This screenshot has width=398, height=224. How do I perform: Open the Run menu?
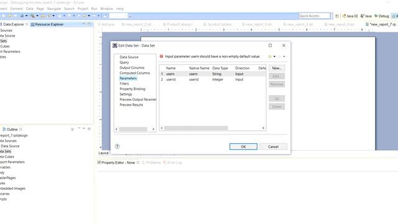[94, 9]
